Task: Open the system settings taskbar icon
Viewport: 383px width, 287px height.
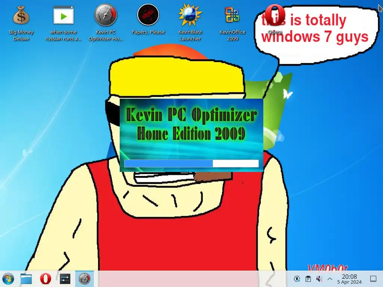Action: [65, 279]
